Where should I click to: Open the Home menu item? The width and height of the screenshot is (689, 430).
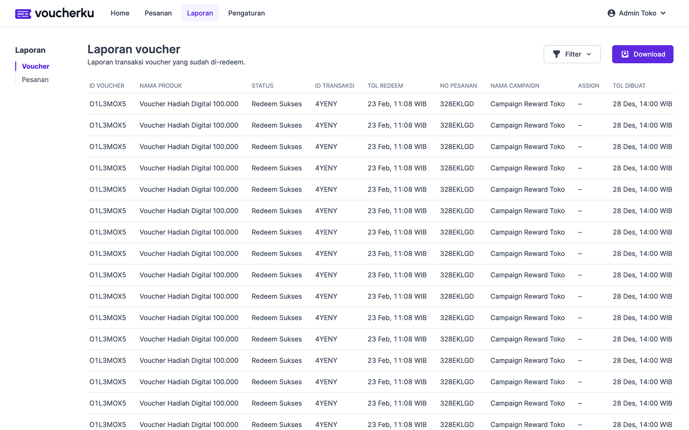click(x=120, y=13)
